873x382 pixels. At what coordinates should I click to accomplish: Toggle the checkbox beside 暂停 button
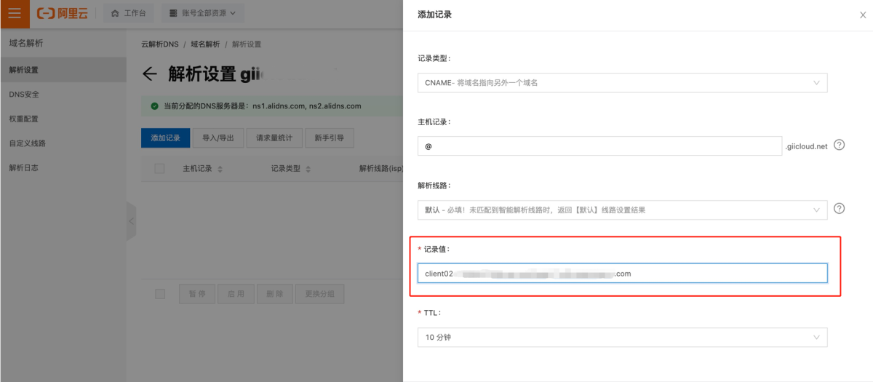(x=160, y=294)
